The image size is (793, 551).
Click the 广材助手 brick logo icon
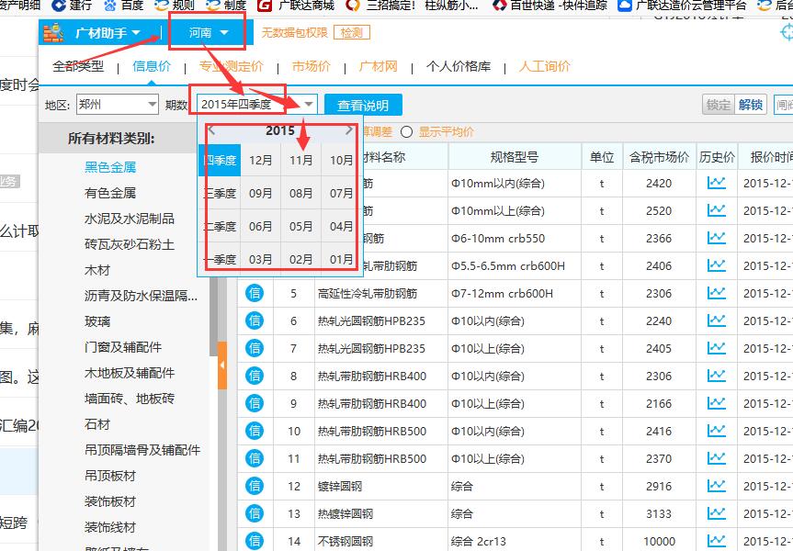click(53, 33)
